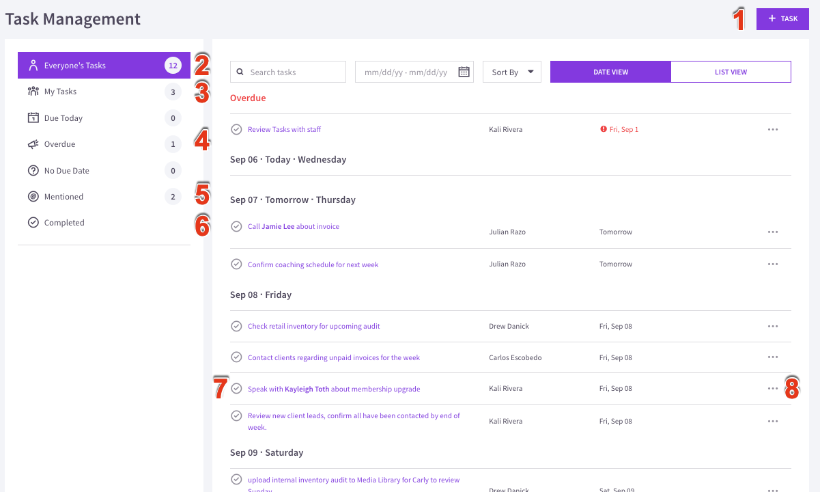Click My Tasks count badge 3

(x=173, y=92)
